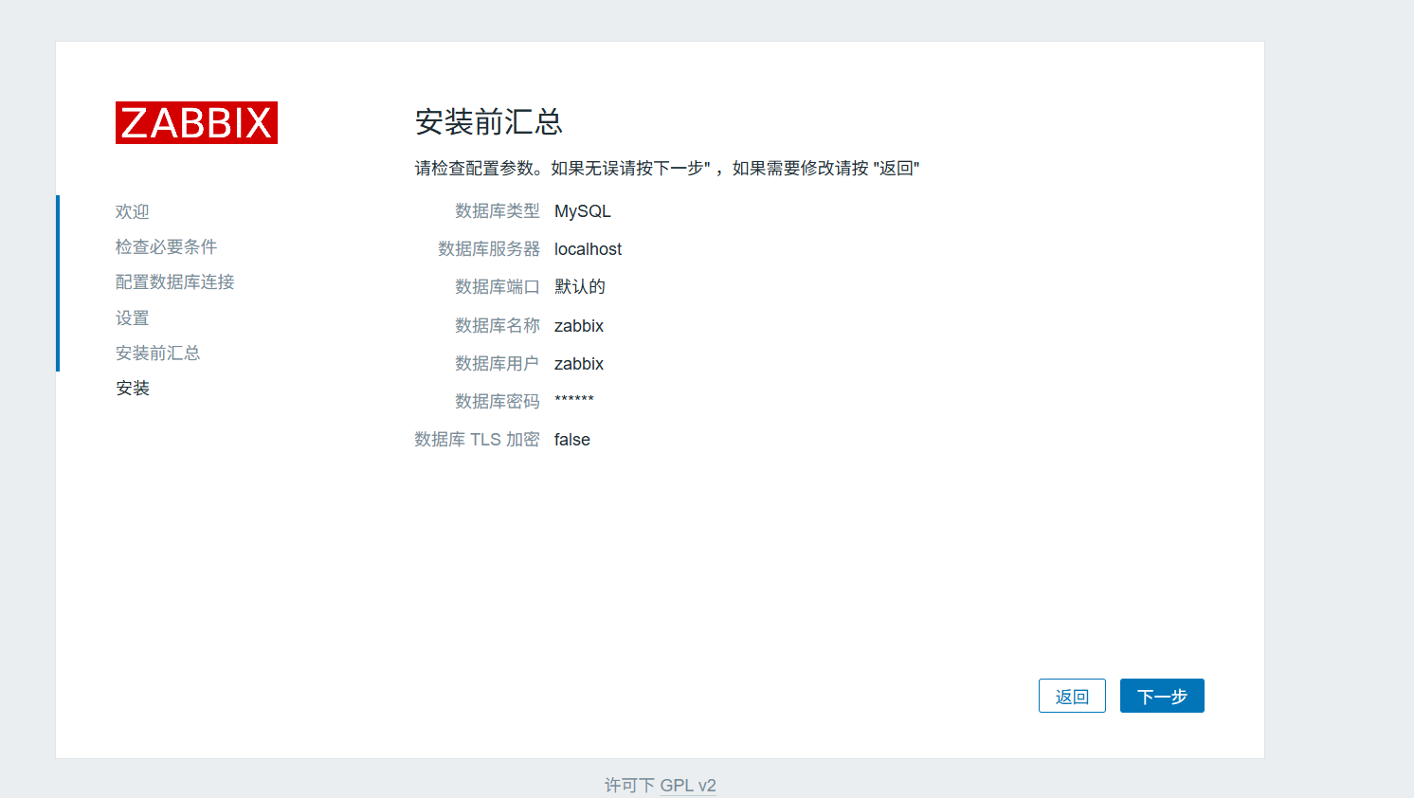Screen dimensions: 1414x798
Task: Click the false TLS encryption value
Action: tap(572, 440)
